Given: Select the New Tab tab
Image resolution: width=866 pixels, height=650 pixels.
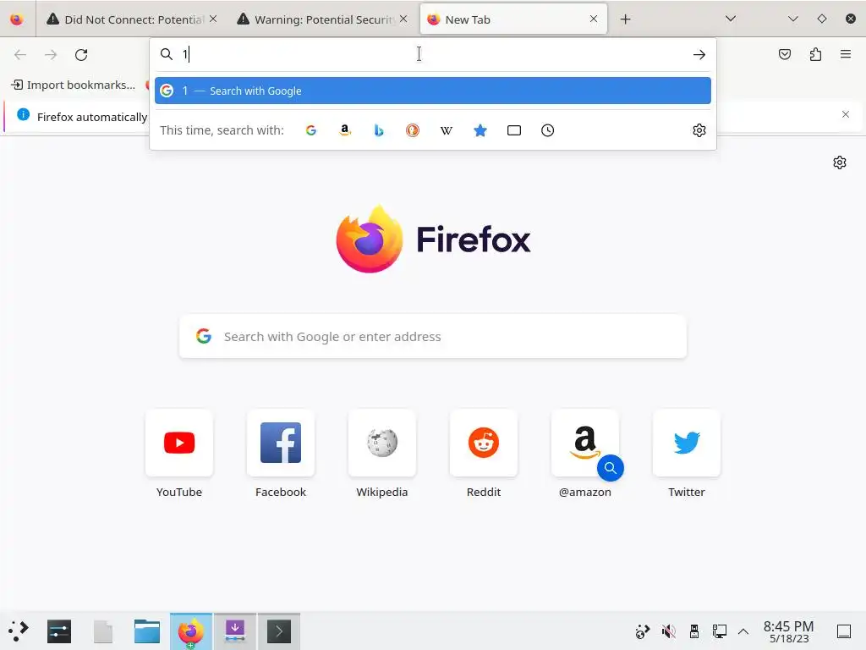Looking at the screenshot, I should point(513,19).
